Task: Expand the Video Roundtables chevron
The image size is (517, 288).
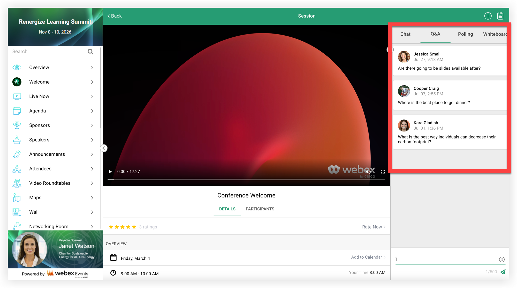Action: pos(92,183)
